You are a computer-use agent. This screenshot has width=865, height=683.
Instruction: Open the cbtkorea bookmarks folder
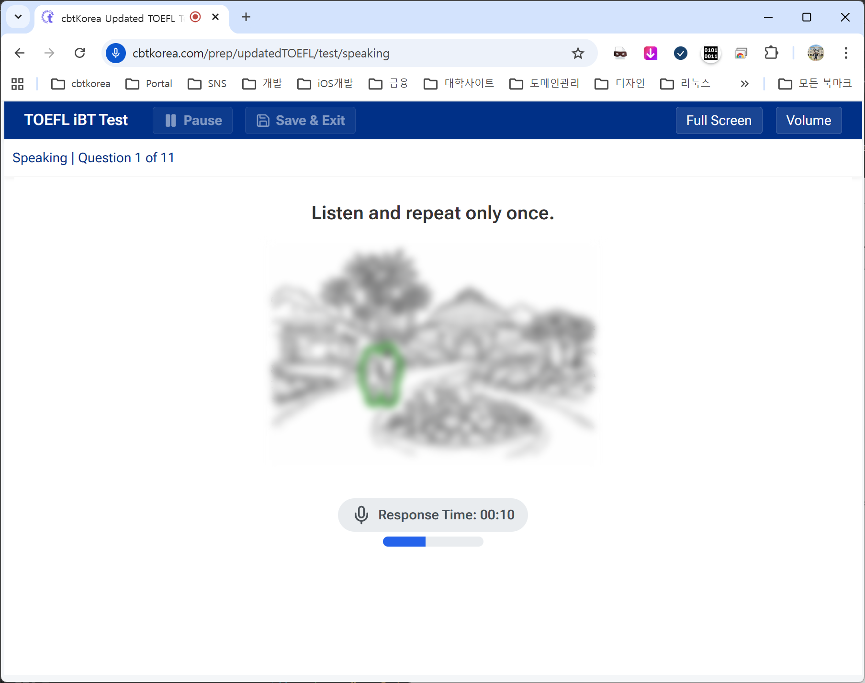(81, 84)
